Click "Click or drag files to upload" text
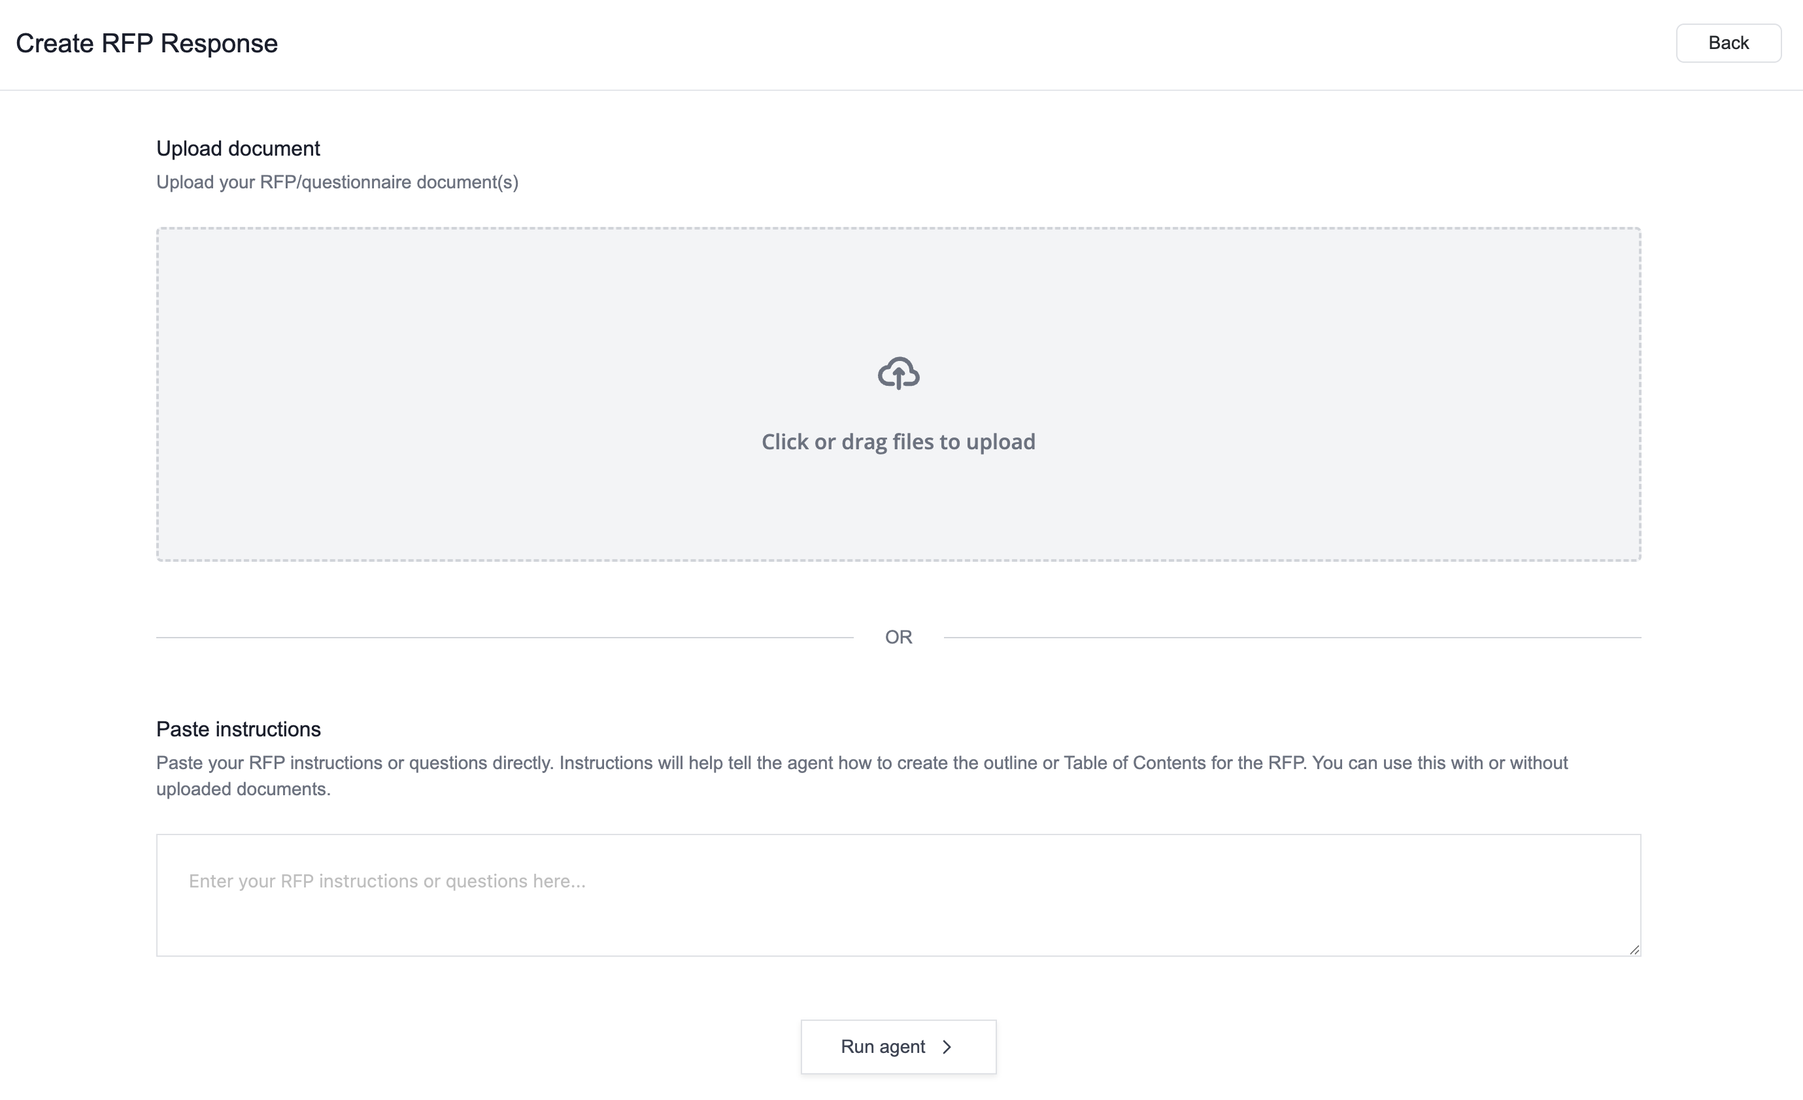Screen dimensions: 1803x1100 (x=899, y=441)
